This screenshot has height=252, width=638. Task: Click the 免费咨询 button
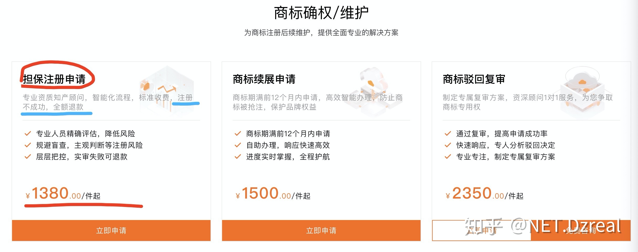click(581, 231)
